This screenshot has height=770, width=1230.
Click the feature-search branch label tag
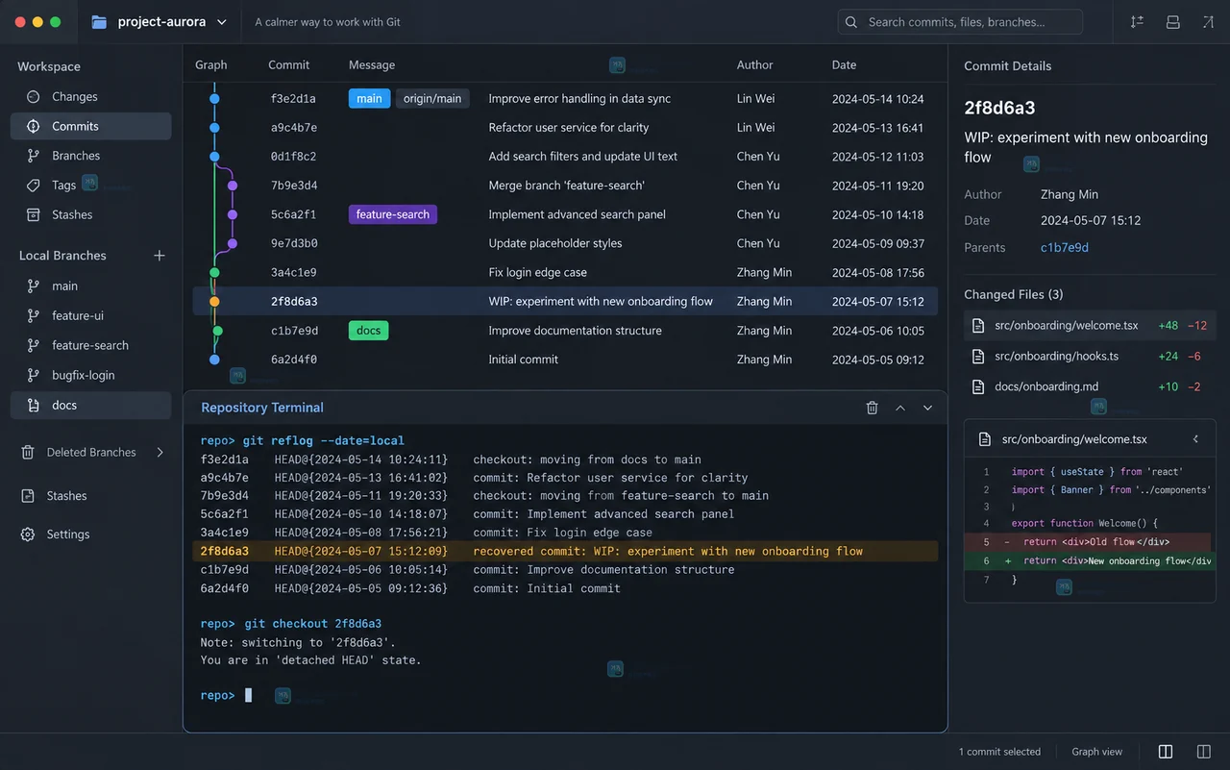tap(392, 214)
